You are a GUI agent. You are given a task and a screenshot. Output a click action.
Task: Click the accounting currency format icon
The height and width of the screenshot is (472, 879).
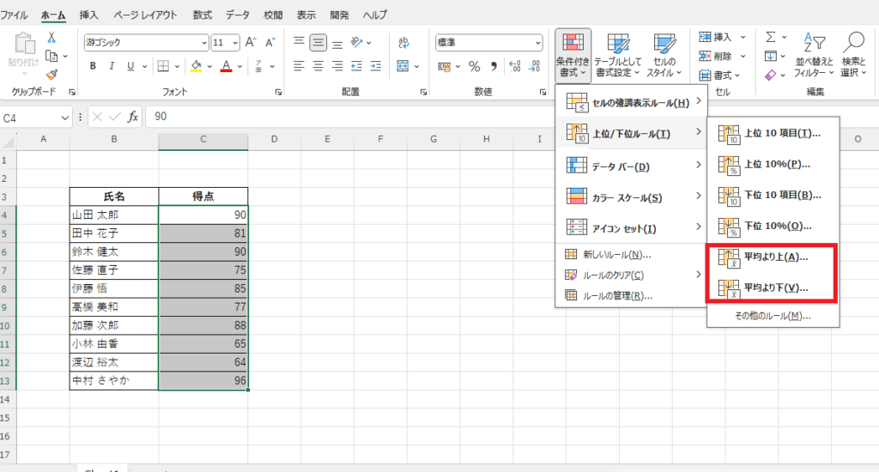coord(444,66)
